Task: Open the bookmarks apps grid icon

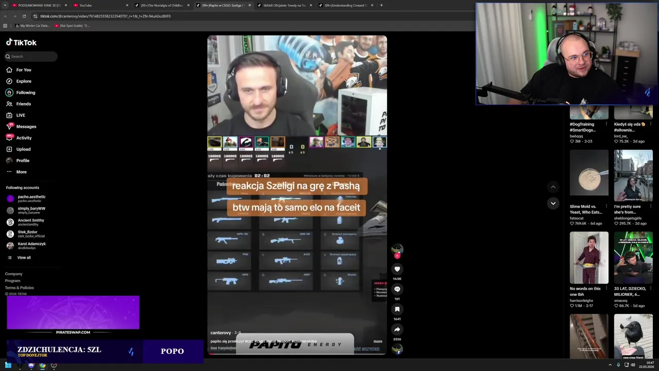Action: pos(5,26)
